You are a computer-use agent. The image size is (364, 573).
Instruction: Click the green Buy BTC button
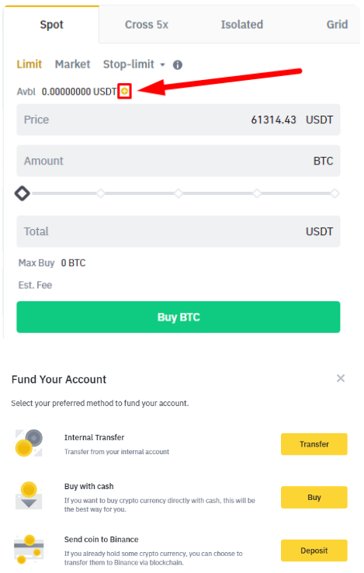click(x=179, y=317)
